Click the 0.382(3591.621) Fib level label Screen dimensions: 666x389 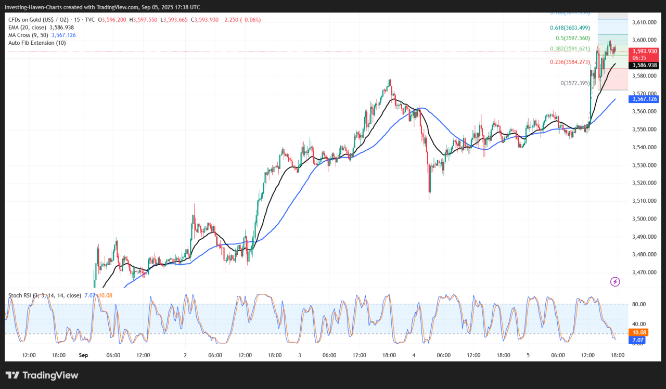(570, 49)
